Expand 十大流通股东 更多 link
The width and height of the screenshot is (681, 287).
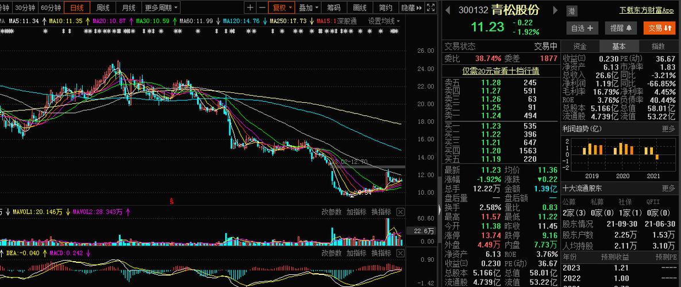(x=668, y=188)
